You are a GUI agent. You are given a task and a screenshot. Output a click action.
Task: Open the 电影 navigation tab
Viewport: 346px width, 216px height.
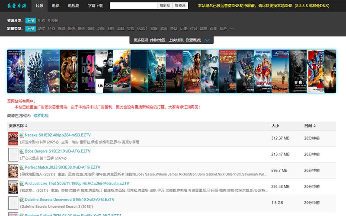point(55,6)
